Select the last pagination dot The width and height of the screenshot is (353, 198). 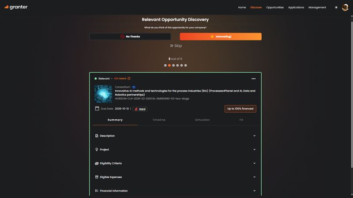click(185, 65)
